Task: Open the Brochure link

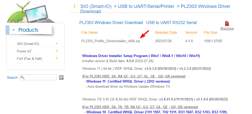Action: pyautogui.click(x=227, y=29)
